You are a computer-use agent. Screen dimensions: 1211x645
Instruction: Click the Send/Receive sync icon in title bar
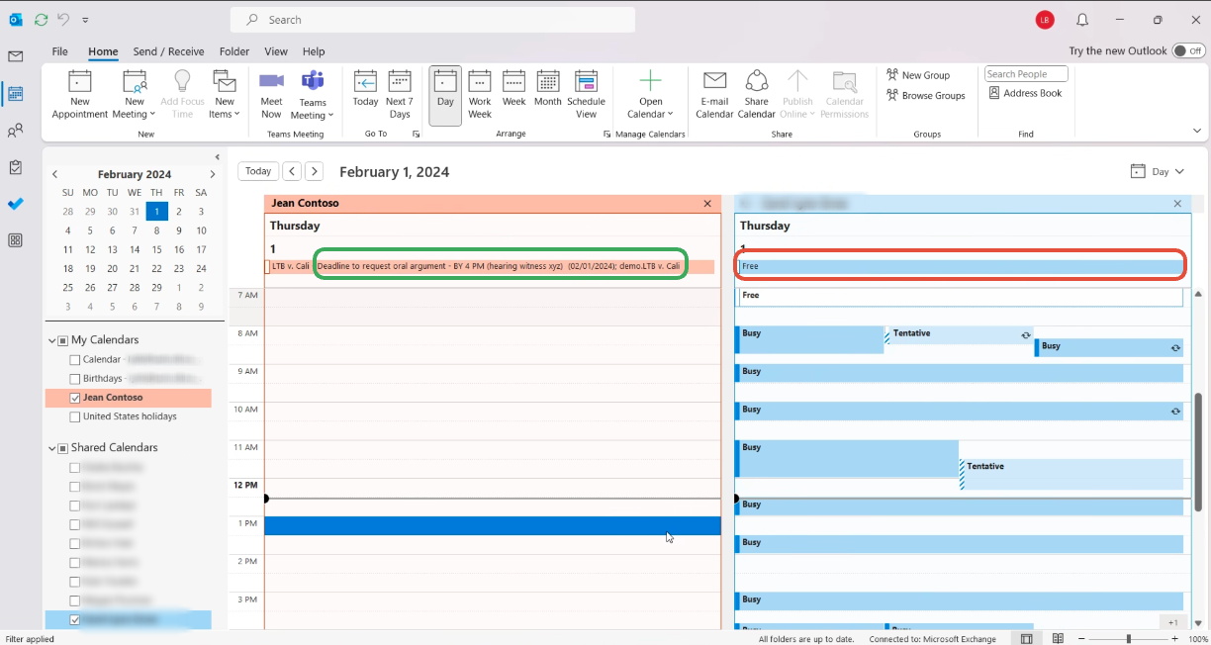(41, 19)
